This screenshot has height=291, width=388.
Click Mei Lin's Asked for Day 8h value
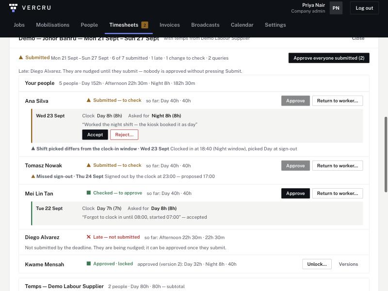pyautogui.click(x=164, y=209)
